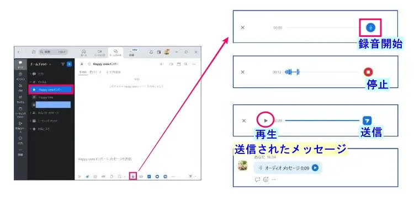Add an emoji reaction to the audio message
Image resolution: width=414 pixels, height=198 pixels.
point(266,180)
